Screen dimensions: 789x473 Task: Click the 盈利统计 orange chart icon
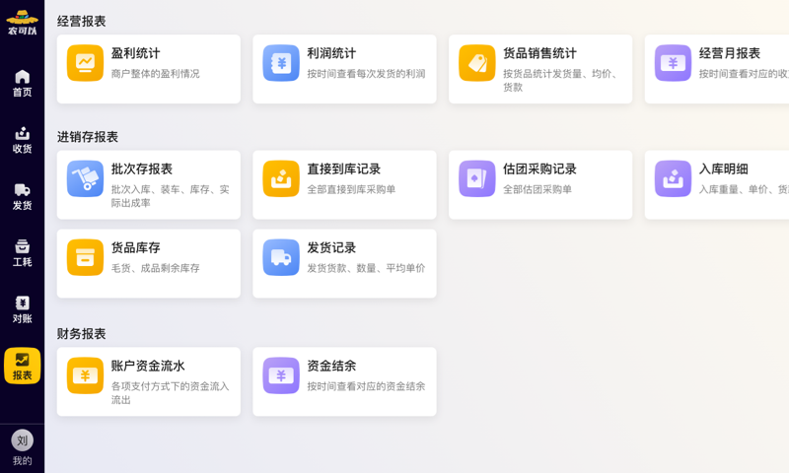click(x=85, y=63)
